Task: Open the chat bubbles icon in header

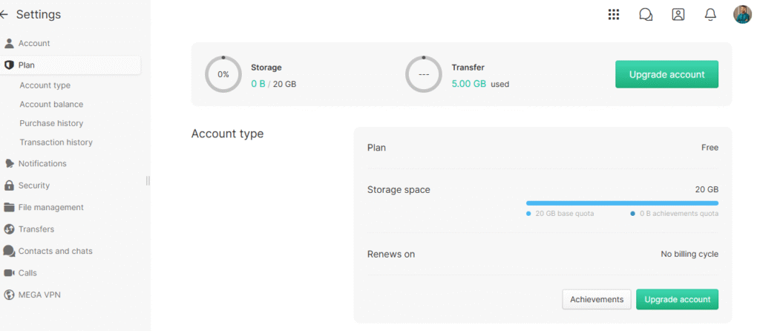Action: pos(646,15)
